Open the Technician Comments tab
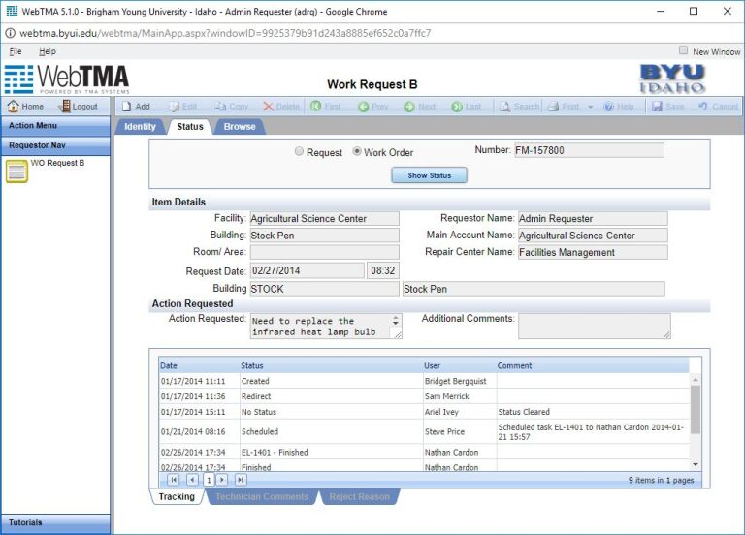This screenshot has width=745, height=535. tap(262, 496)
